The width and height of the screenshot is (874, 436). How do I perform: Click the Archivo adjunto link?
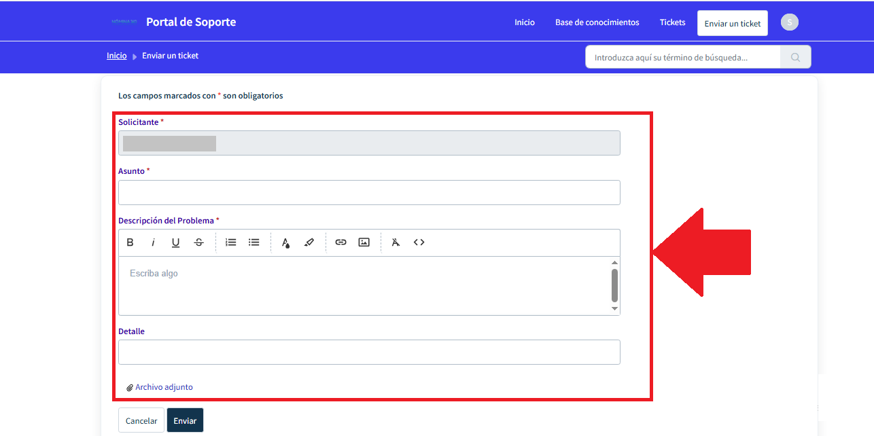tap(160, 387)
